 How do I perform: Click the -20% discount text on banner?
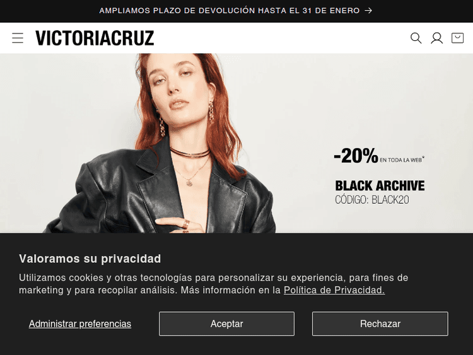click(x=356, y=156)
